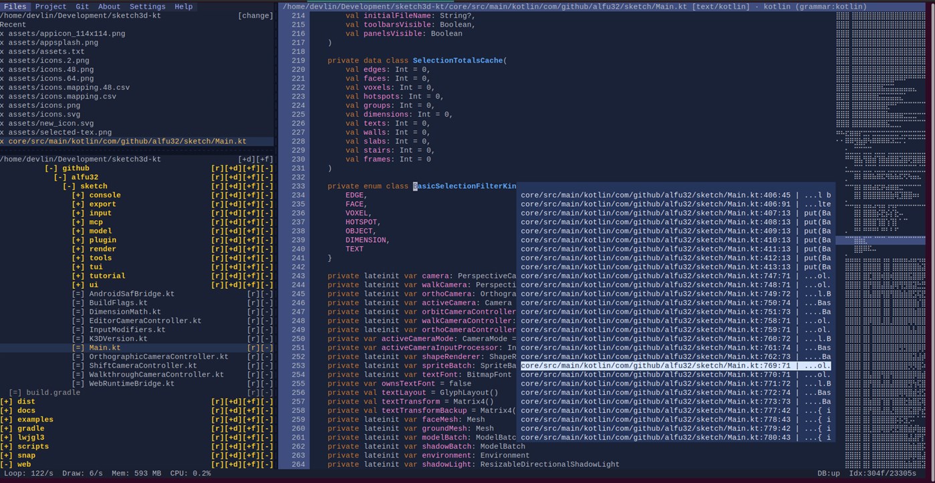
Task: Open the About menu
Action: 110,7
